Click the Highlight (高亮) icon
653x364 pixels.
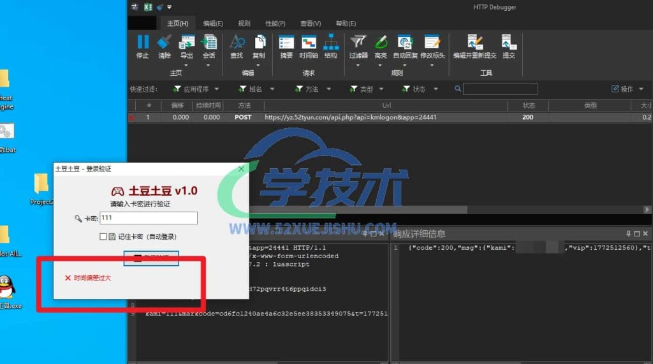click(x=381, y=42)
